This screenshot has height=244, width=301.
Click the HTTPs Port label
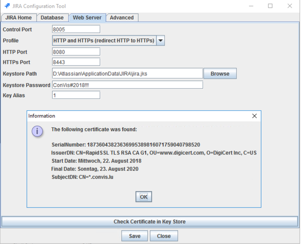(x=17, y=62)
